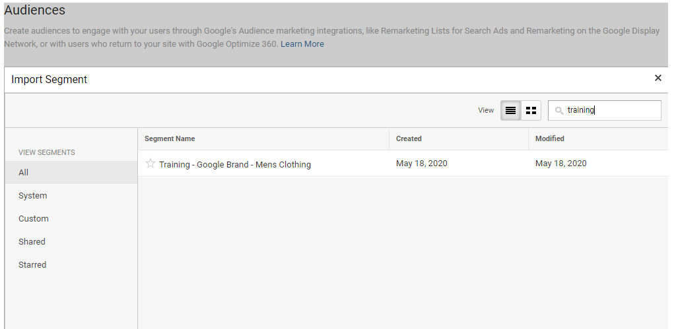Filter by Starred segments

click(x=71, y=265)
